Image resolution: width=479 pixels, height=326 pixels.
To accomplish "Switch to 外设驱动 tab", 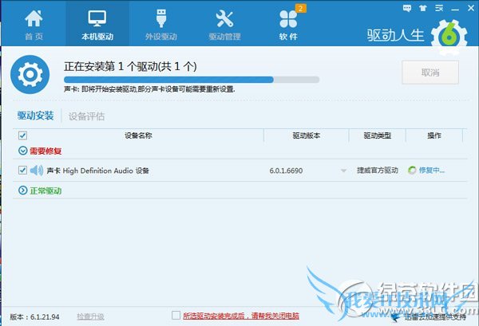I will 161,25.
